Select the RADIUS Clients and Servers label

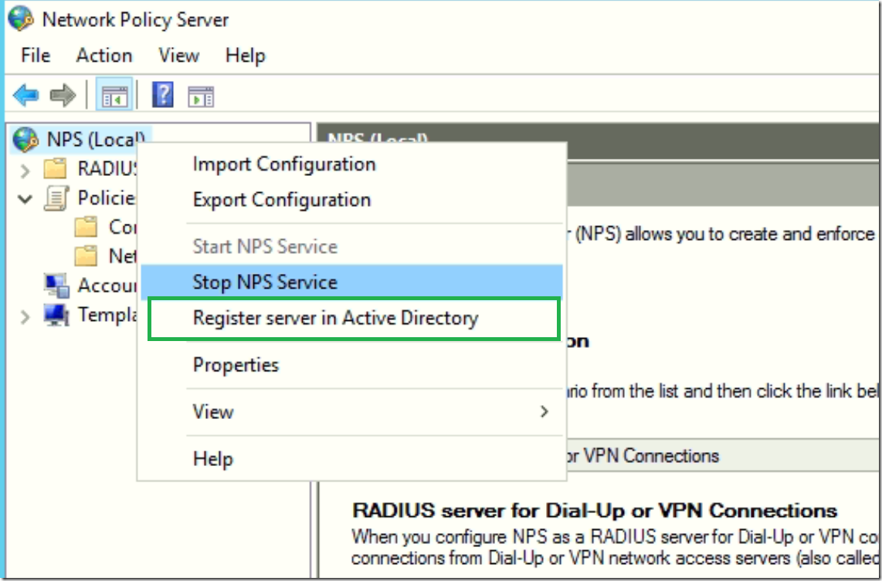click(x=107, y=168)
